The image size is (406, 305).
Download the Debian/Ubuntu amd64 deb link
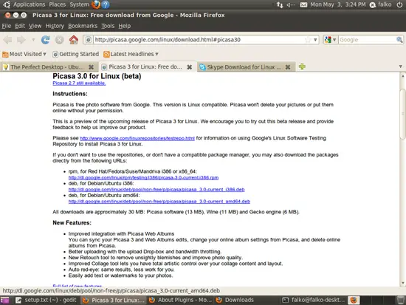point(159,202)
